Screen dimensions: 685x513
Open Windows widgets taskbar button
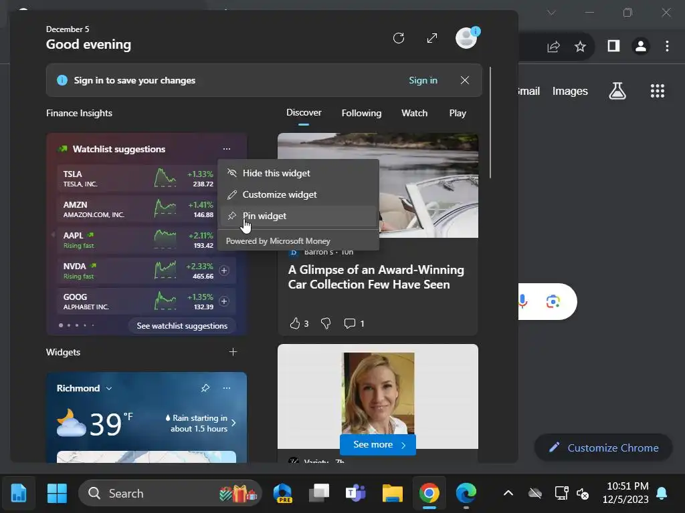19,494
